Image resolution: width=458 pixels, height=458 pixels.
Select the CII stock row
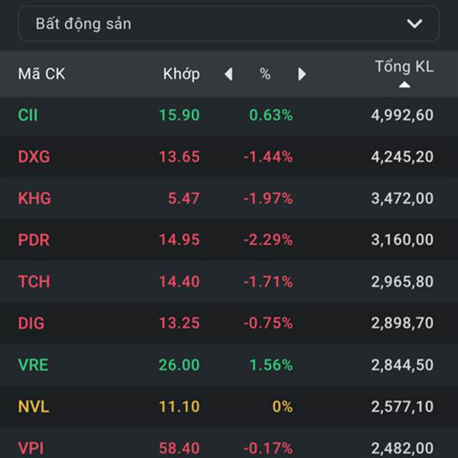pyautogui.click(x=229, y=115)
